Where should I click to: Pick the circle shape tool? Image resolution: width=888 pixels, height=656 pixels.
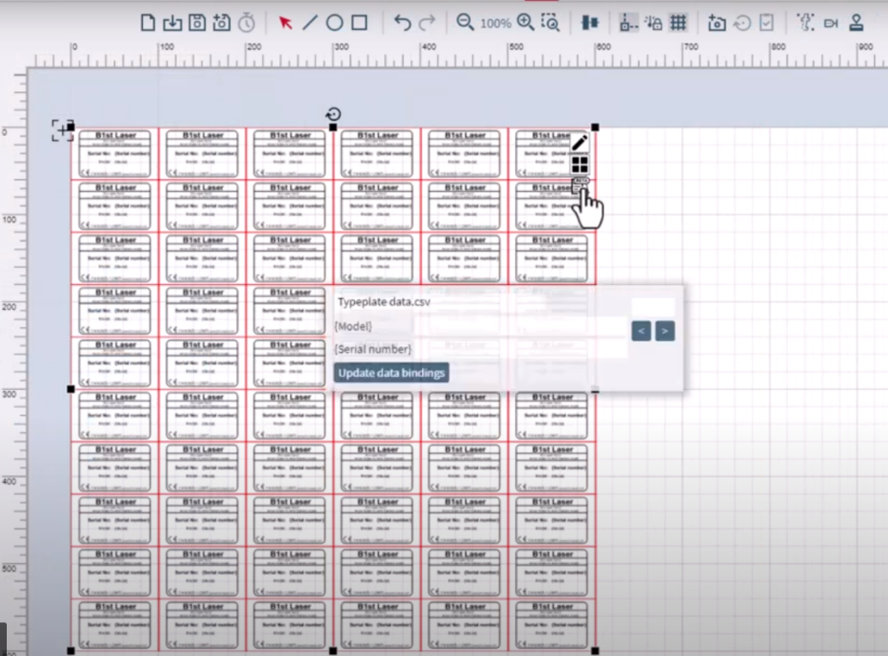[x=334, y=23]
